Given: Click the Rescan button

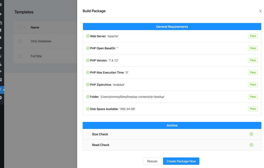Looking at the screenshot, I should (x=152, y=161).
